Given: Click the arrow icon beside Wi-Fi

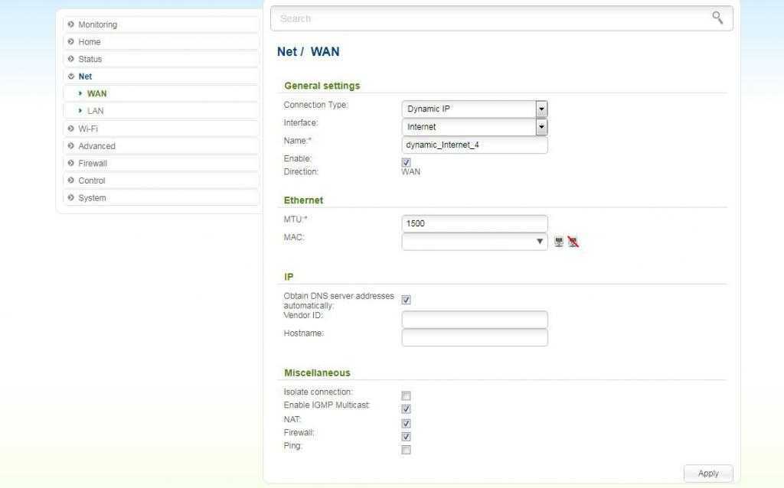Looking at the screenshot, I should click(71, 129).
